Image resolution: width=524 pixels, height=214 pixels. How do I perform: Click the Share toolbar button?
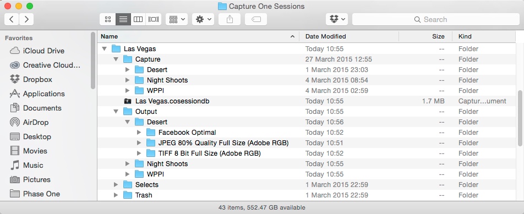230,19
